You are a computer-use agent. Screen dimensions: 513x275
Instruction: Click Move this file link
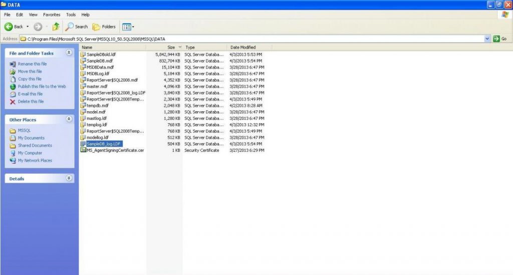click(30, 71)
